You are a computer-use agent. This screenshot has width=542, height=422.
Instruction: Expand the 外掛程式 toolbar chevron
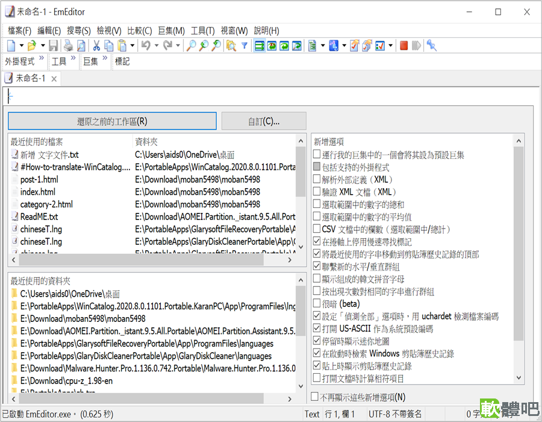42,58
